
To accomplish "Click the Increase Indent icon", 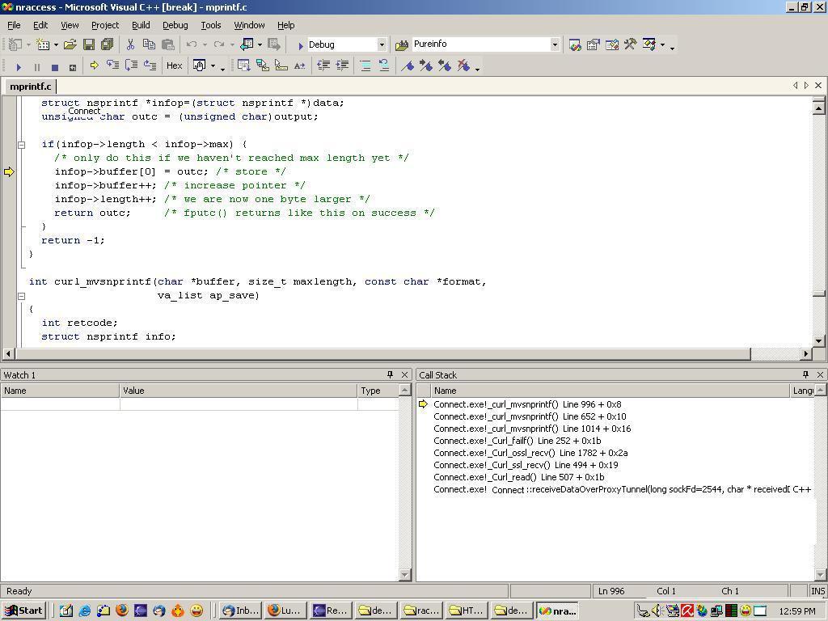I will pyautogui.click(x=342, y=65).
